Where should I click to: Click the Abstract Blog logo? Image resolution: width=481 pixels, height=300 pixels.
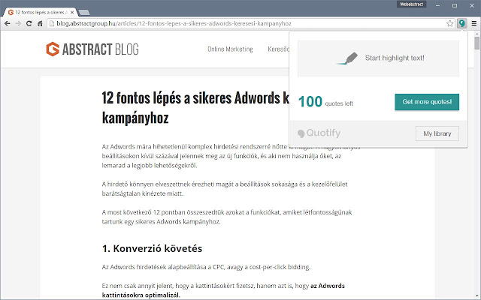92,49
